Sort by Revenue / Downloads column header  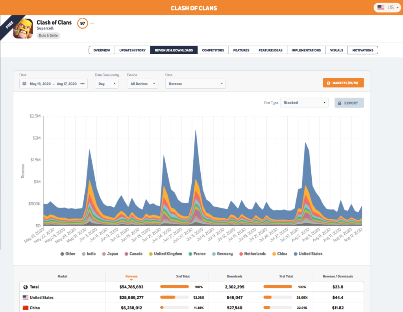(338, 277)
